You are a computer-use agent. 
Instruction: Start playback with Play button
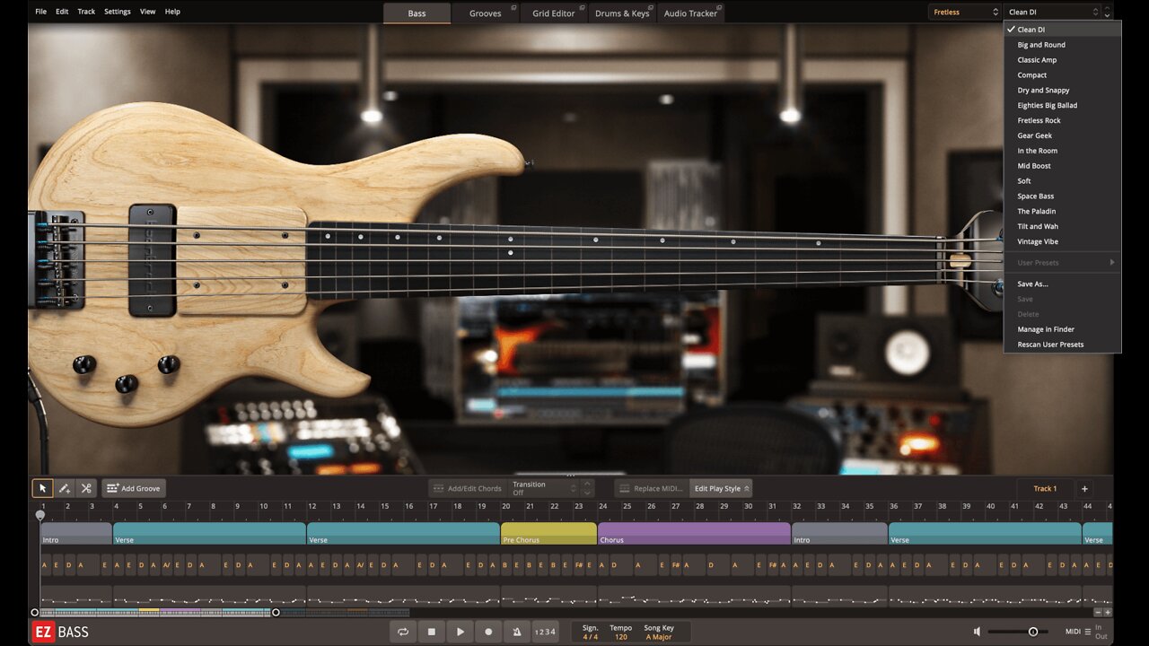coord(460,632)
